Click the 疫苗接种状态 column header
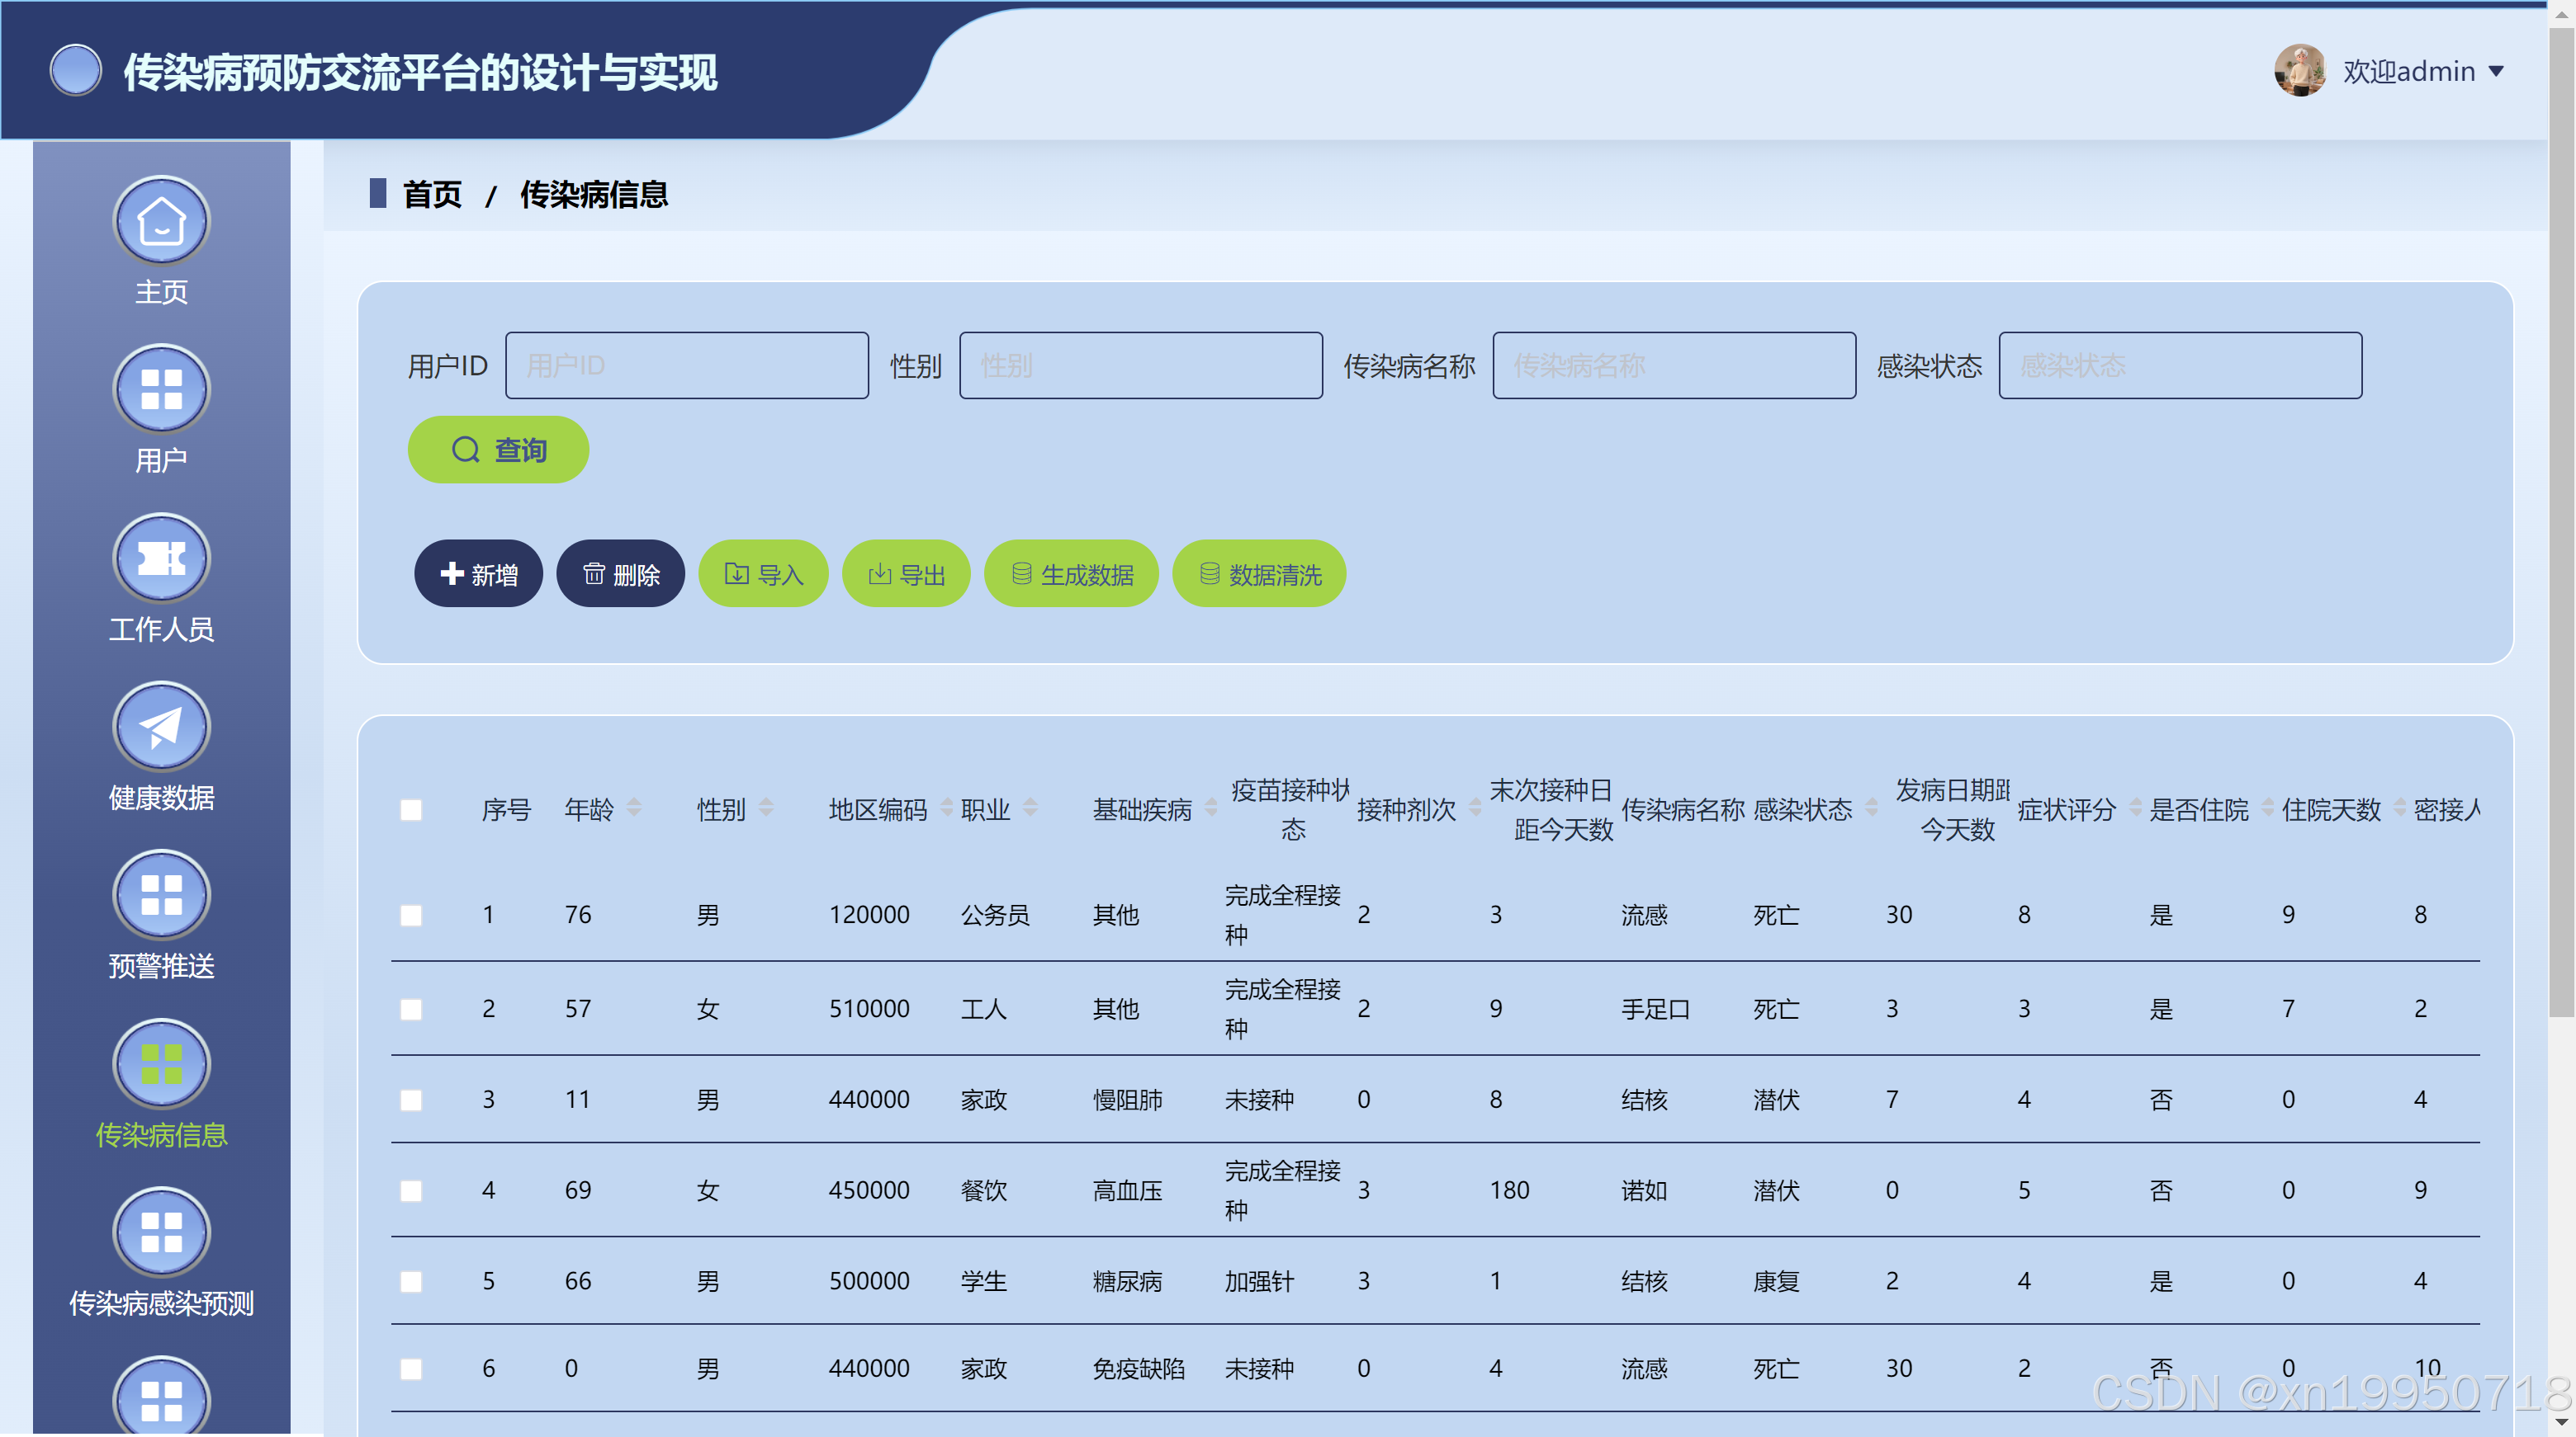 (1290, 809)
